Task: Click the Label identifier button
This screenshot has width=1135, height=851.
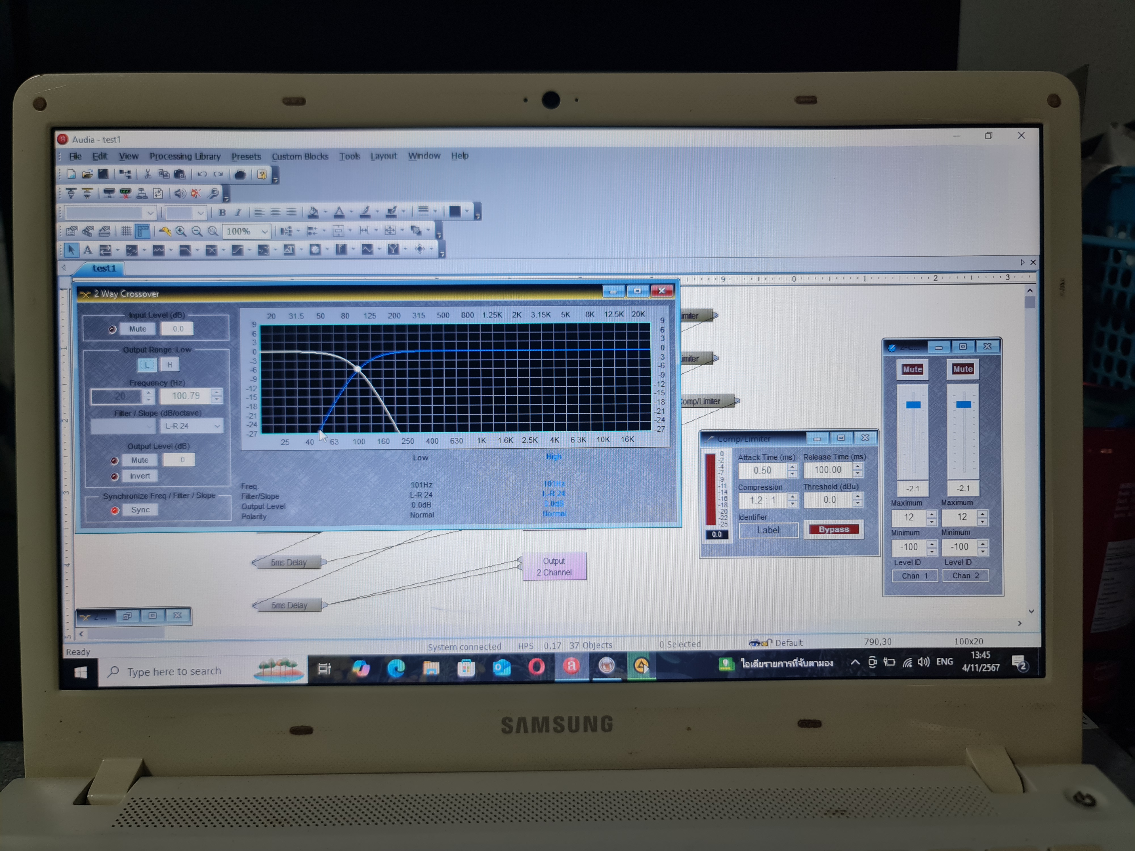Action: (768, 530)
